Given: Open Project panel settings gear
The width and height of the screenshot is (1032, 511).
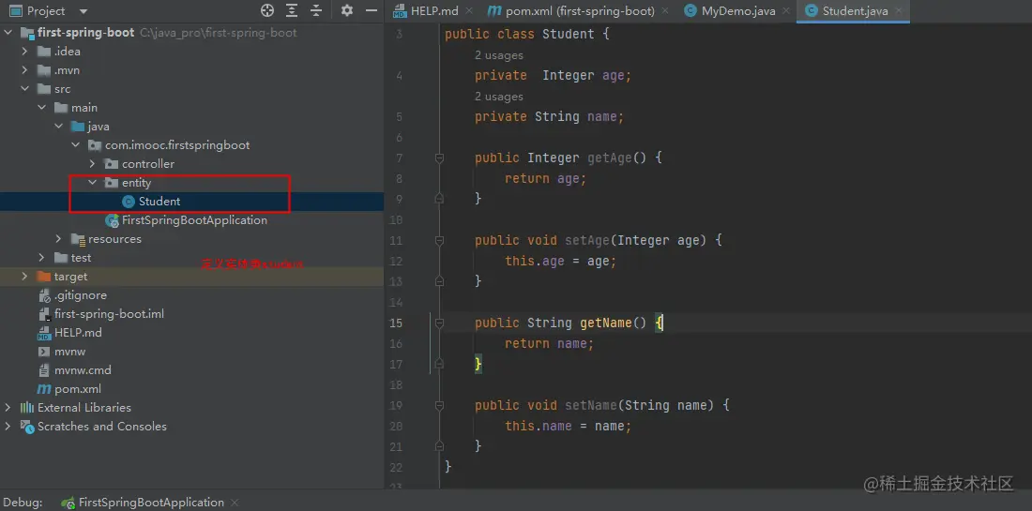Looking at the screenshot, I should coord(347,10).
